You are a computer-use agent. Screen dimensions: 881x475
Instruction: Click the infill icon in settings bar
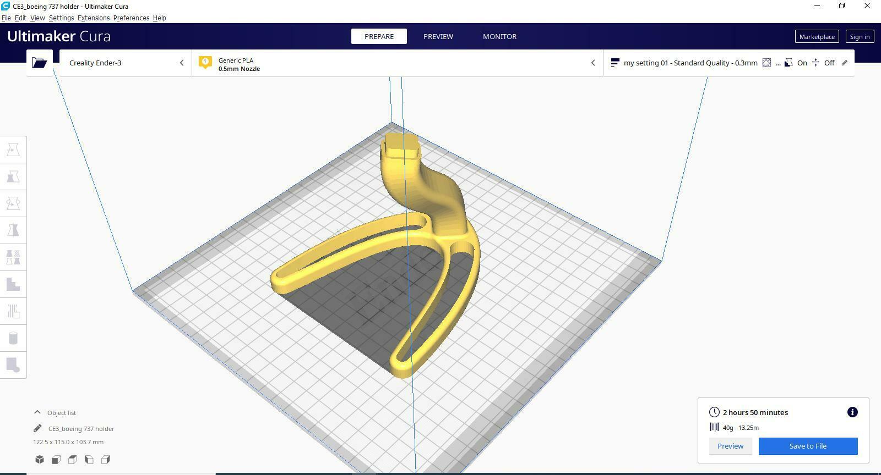pyautogui.click(x=766, y=63)
